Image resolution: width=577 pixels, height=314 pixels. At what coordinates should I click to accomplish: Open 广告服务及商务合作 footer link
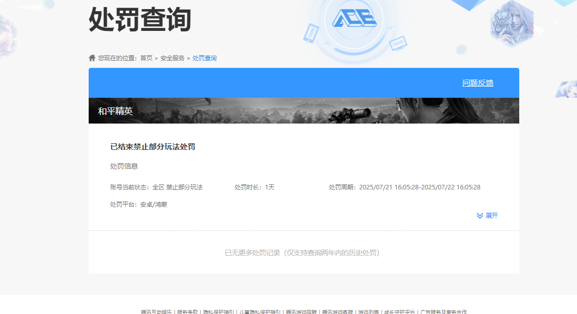click(x=443, y=312)
